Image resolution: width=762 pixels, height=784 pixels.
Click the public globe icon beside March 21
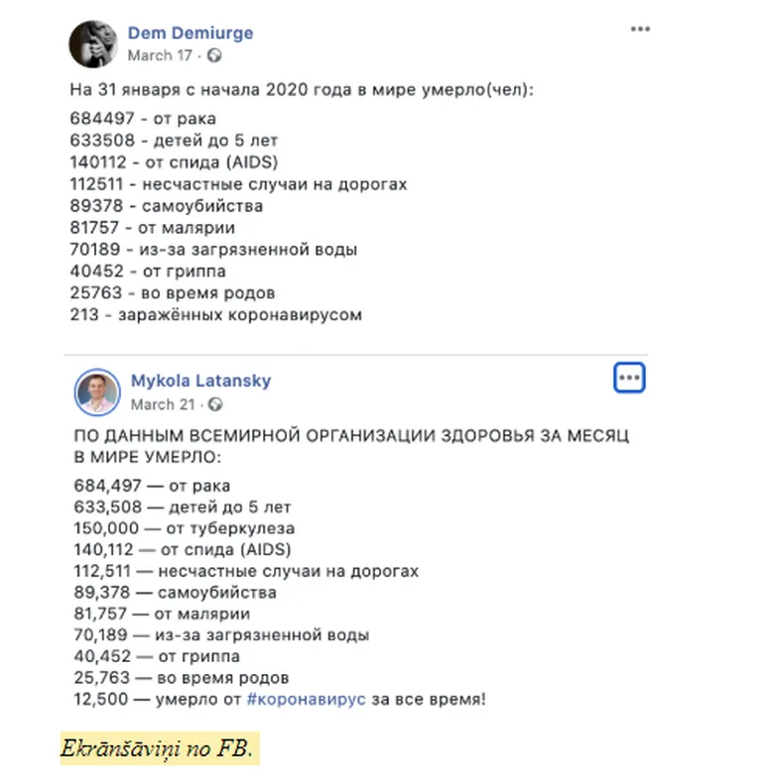pos(215,404)
